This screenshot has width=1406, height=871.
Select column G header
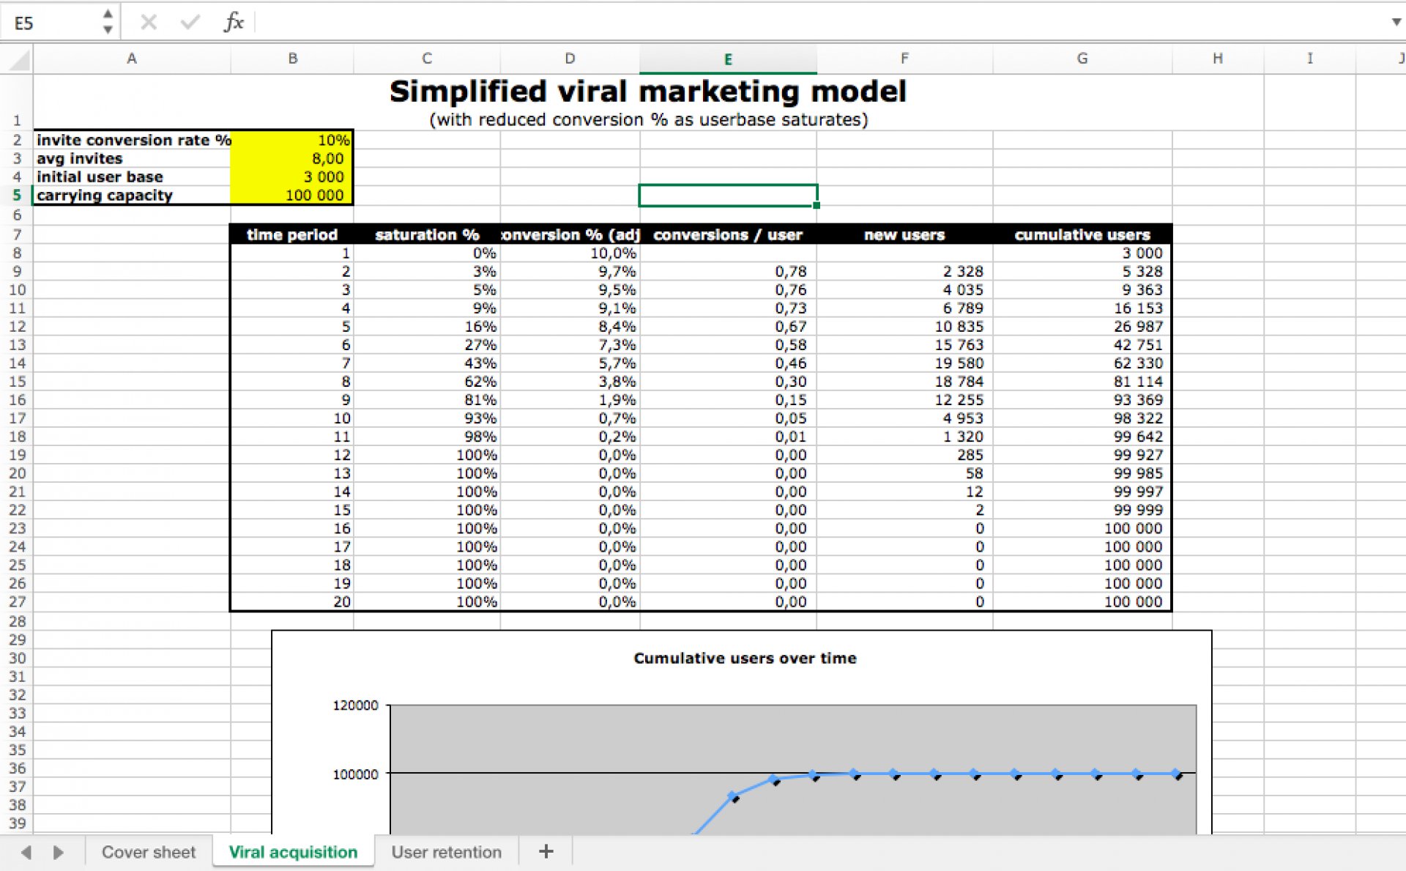point(1082,59)
